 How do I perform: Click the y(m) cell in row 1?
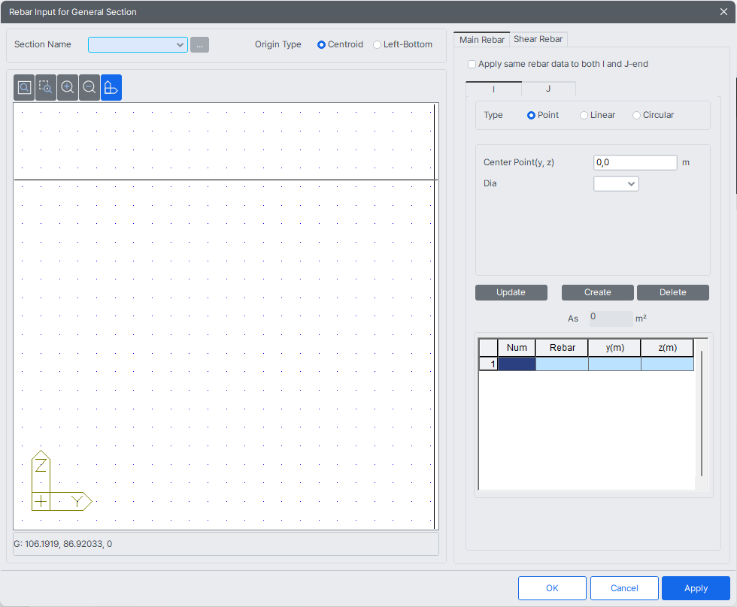[615, 364]
